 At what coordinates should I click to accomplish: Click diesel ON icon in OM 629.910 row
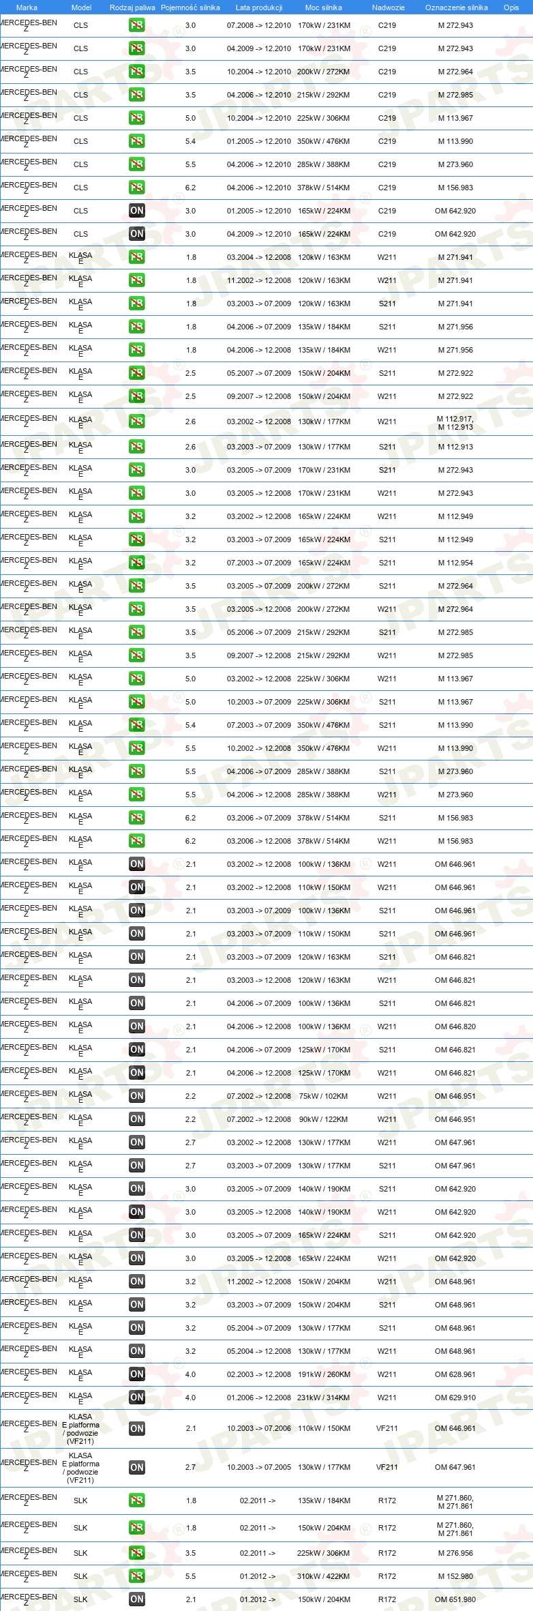click(136, 1398)
